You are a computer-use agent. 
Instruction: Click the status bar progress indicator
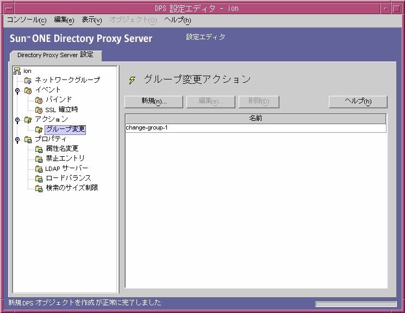356,304
